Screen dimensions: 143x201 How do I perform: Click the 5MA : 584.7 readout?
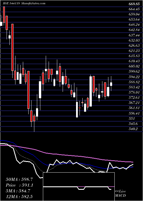point(18,191)
